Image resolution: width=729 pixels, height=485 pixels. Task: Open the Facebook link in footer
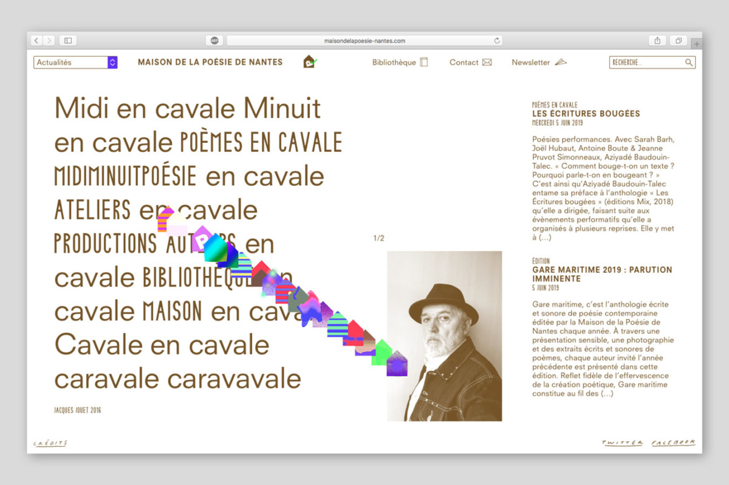673,443
